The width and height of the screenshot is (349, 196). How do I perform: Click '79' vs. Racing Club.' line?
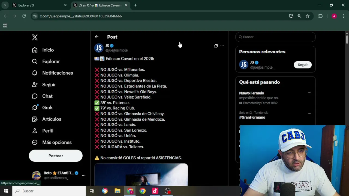pos(118,108)
